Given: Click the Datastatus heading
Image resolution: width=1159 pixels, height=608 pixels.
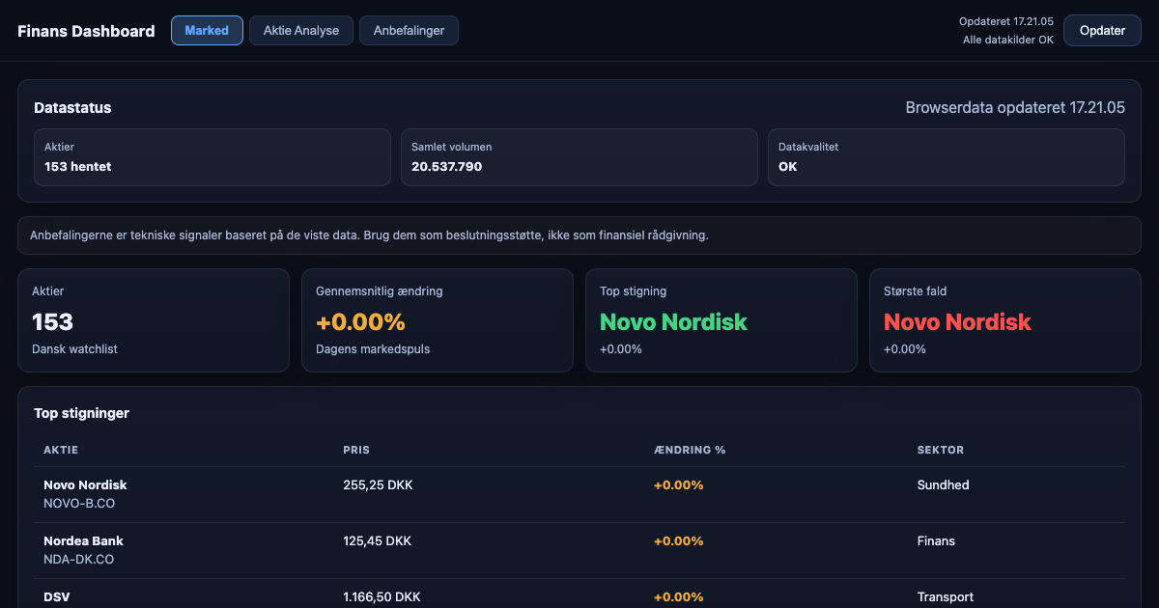Looking at the screenshot, I should [x=72, y=108].
